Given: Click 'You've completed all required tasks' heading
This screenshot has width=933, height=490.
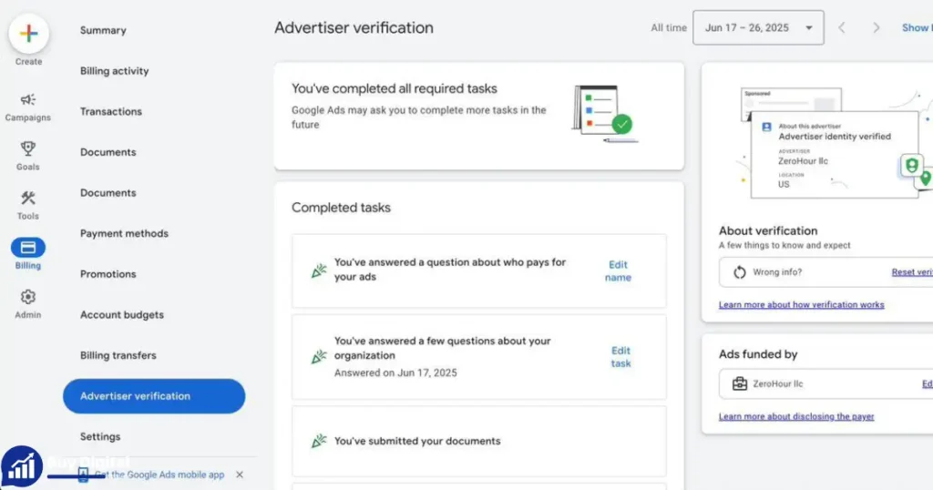Looking at the screenshot, I should pos(394,88).
